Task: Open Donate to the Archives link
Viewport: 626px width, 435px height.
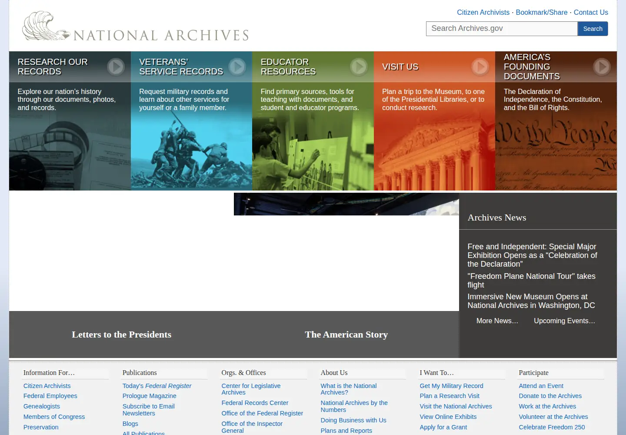Action: point(550,396)
